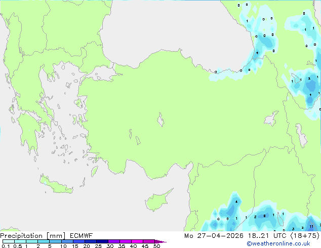The width and height of the screenshot is (321, 248).
Task: Click the 15–20 mm blue legend swatch
Action: point(78,241)
